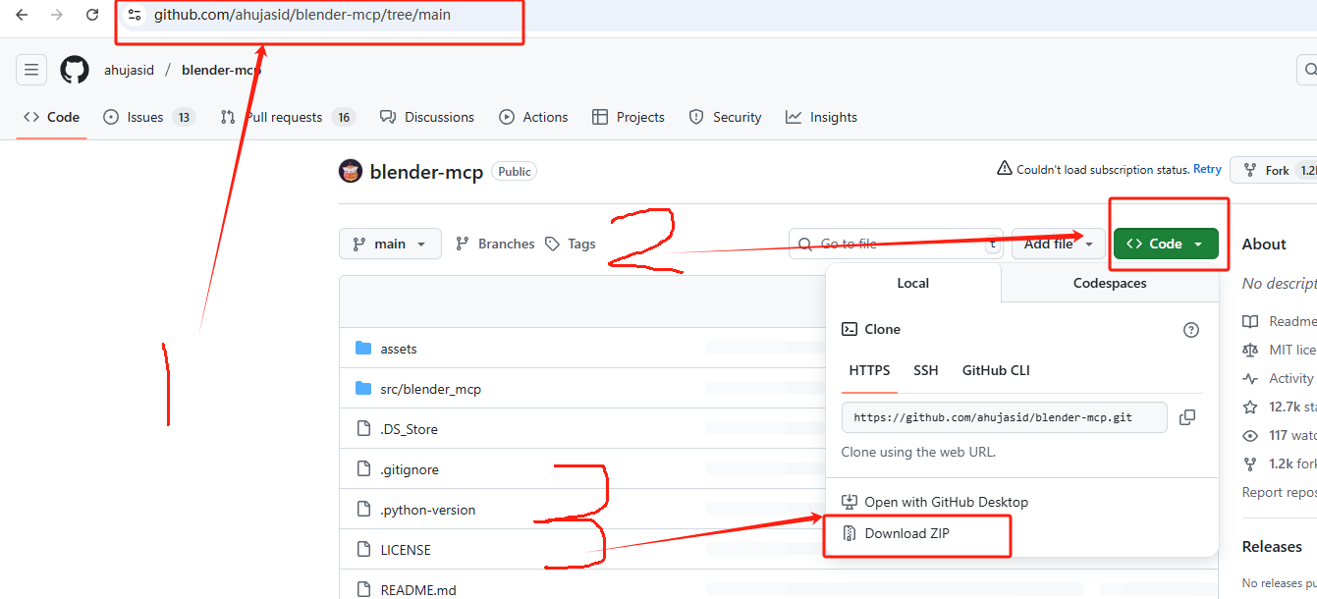Open the Security tab
This screenshot has height=599, width=1317.
click(725, 117)
